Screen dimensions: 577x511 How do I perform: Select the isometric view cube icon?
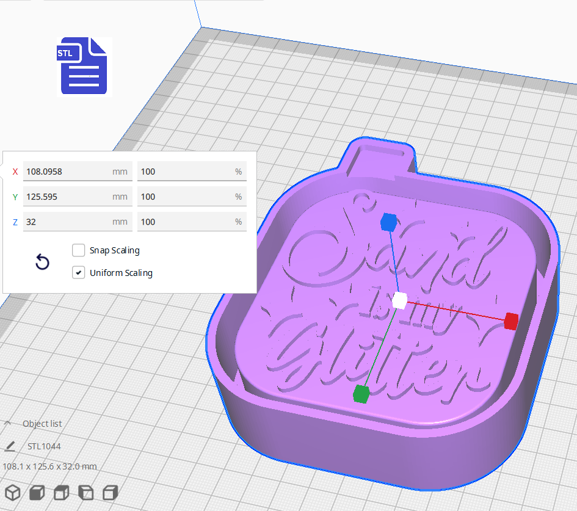(12, 492)
